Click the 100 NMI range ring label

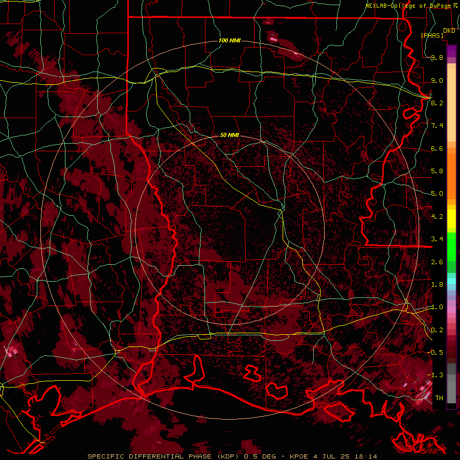pyautogui.click(x=229, y=40)
